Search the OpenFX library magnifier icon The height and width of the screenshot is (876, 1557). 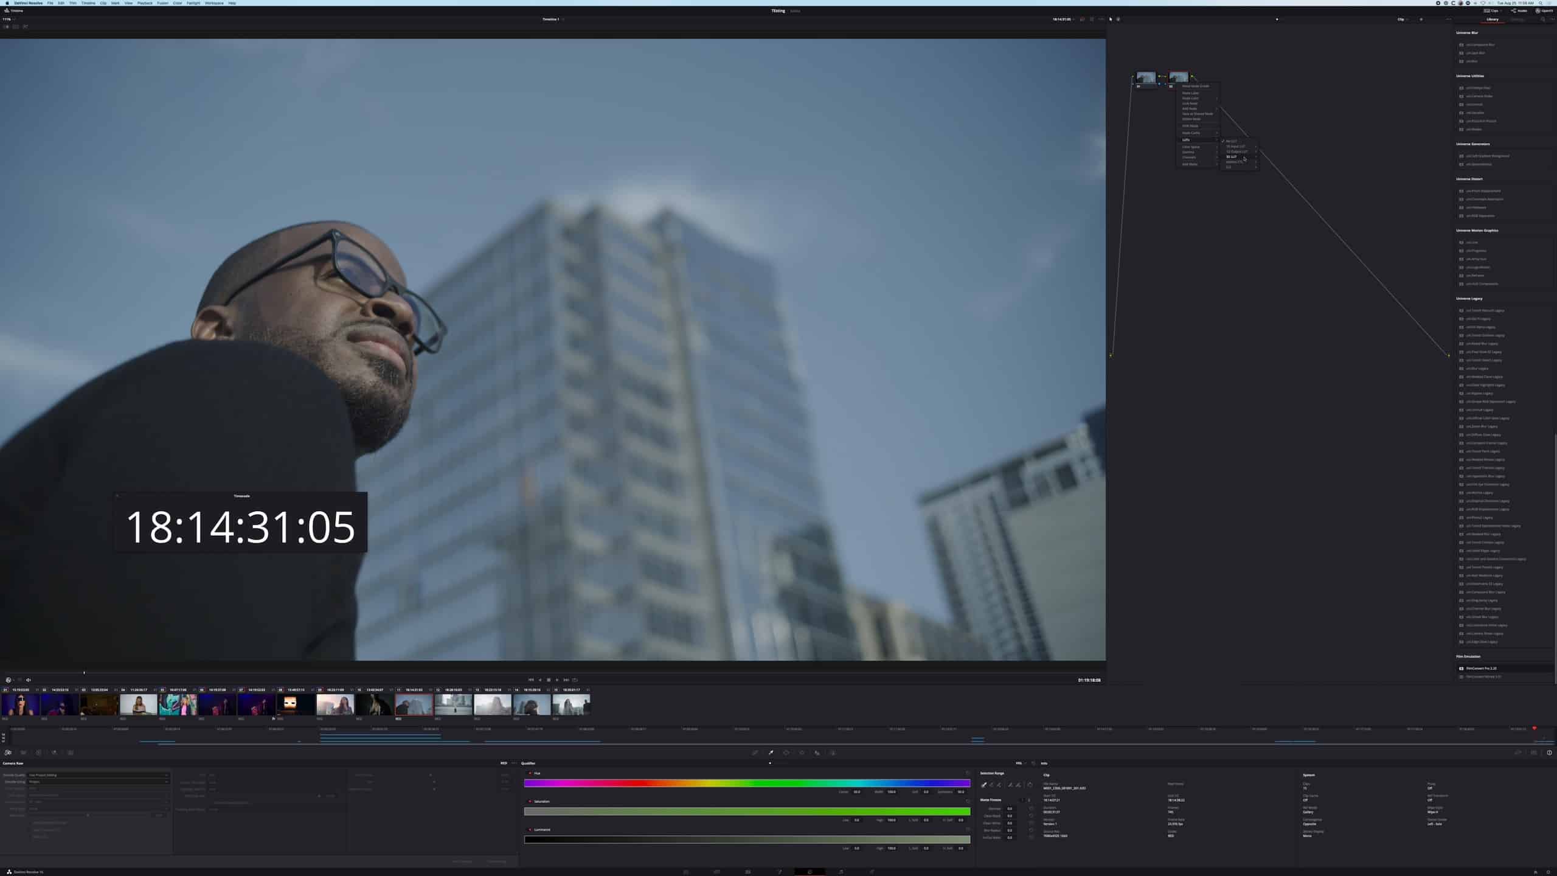tap(1542, 19)
